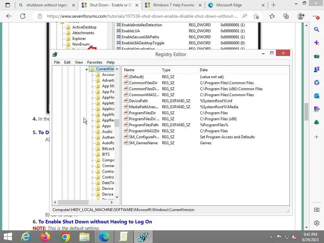The image size is (324, 243).
Task: Select the SM_ConfigurePr... value name
Action: click(x=144, y=137)
